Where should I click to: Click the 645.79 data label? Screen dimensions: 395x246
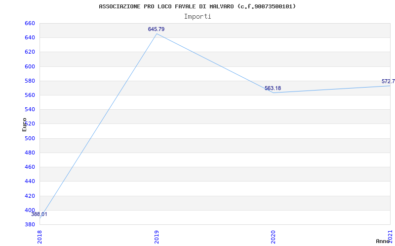(156, 29)
